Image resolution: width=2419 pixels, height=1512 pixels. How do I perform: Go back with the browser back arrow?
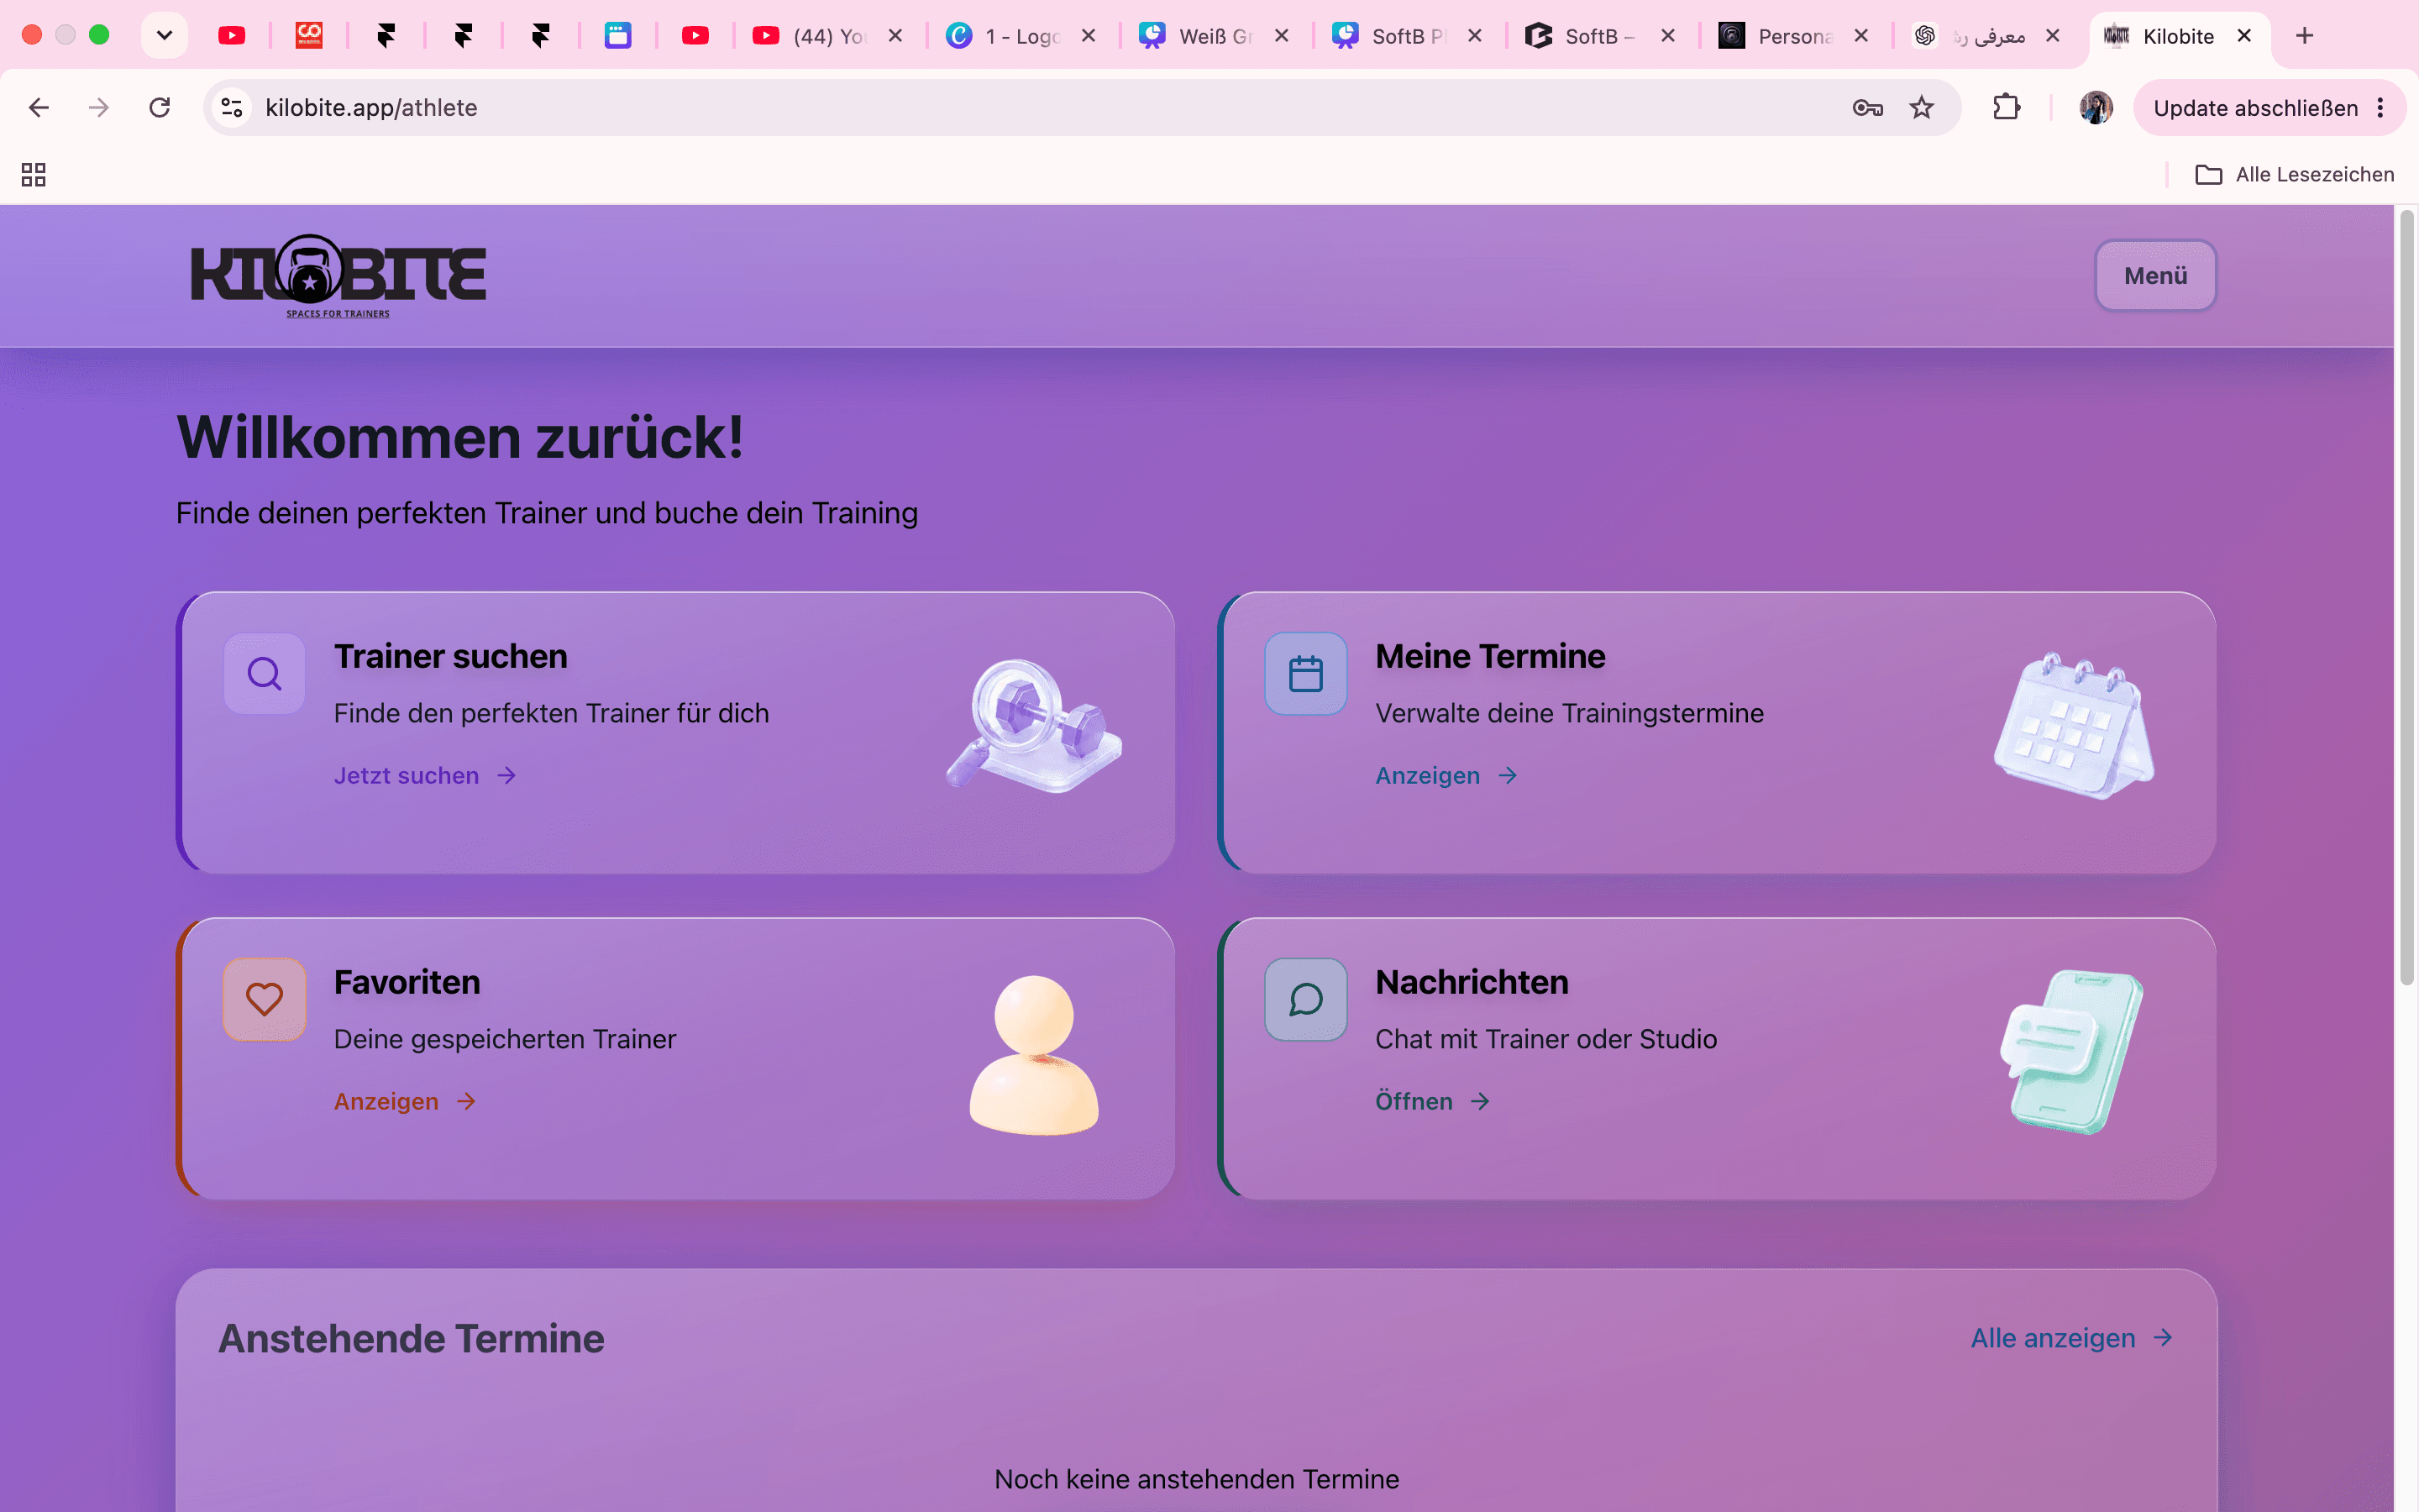click(x=39, y=107)
